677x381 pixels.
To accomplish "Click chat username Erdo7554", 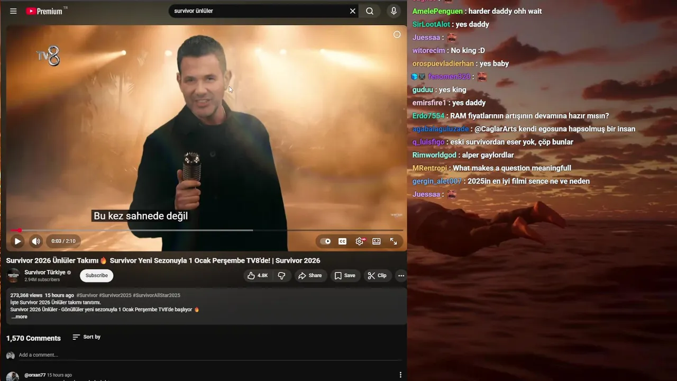I will coord(428,116).
